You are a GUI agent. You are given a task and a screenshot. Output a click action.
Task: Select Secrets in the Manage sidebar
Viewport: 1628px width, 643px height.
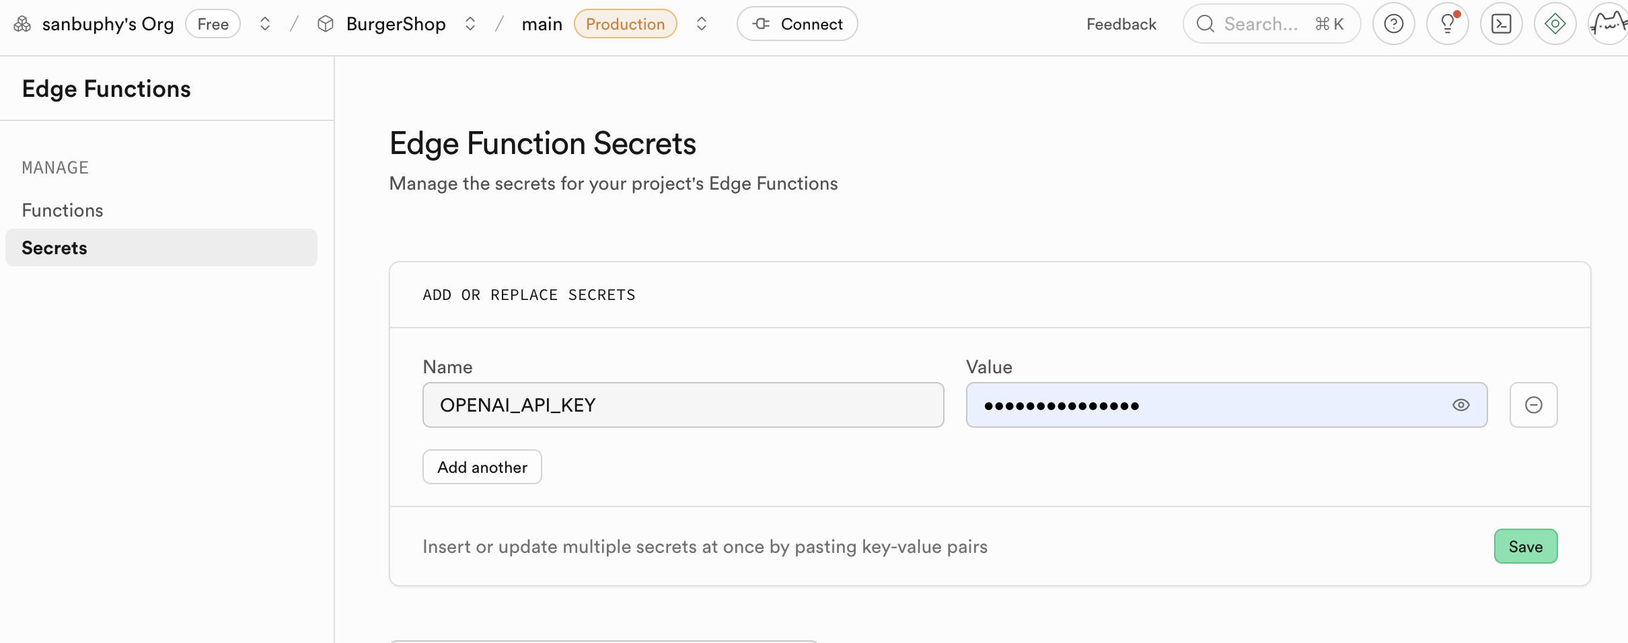click(54, 248)
